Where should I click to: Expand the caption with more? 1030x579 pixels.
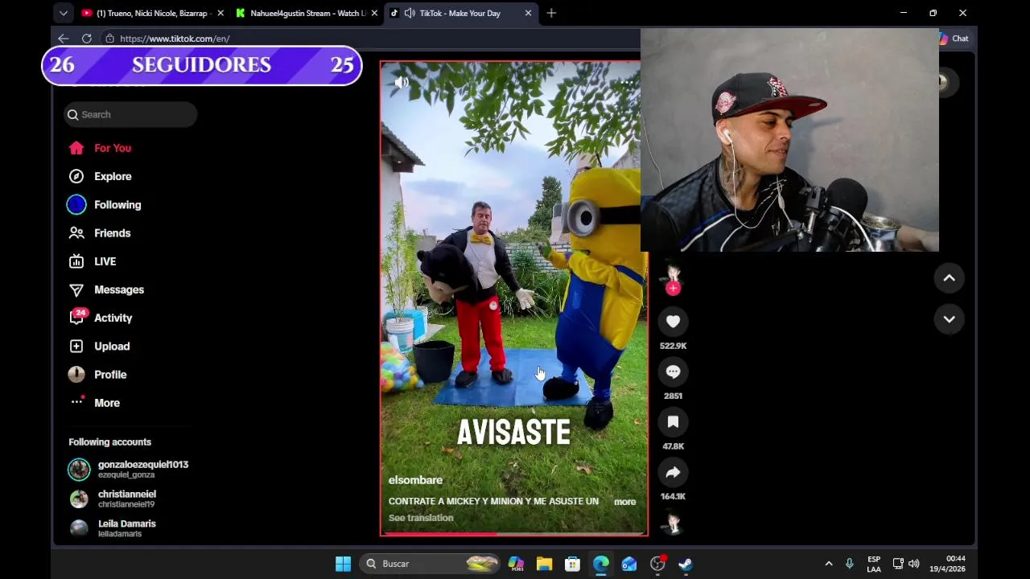click(x=624, y=502)
